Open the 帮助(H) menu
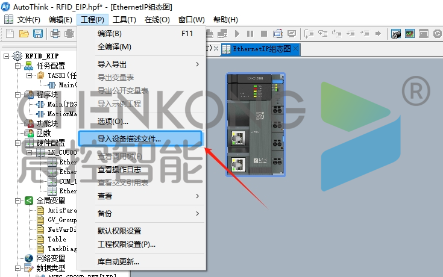 click(225, 20)
